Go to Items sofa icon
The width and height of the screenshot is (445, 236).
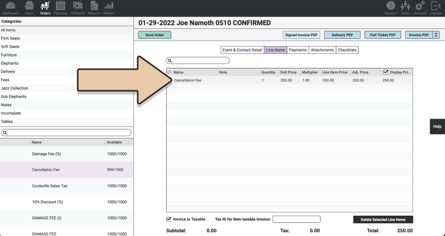pyautogui.click(x=29, y=6)
